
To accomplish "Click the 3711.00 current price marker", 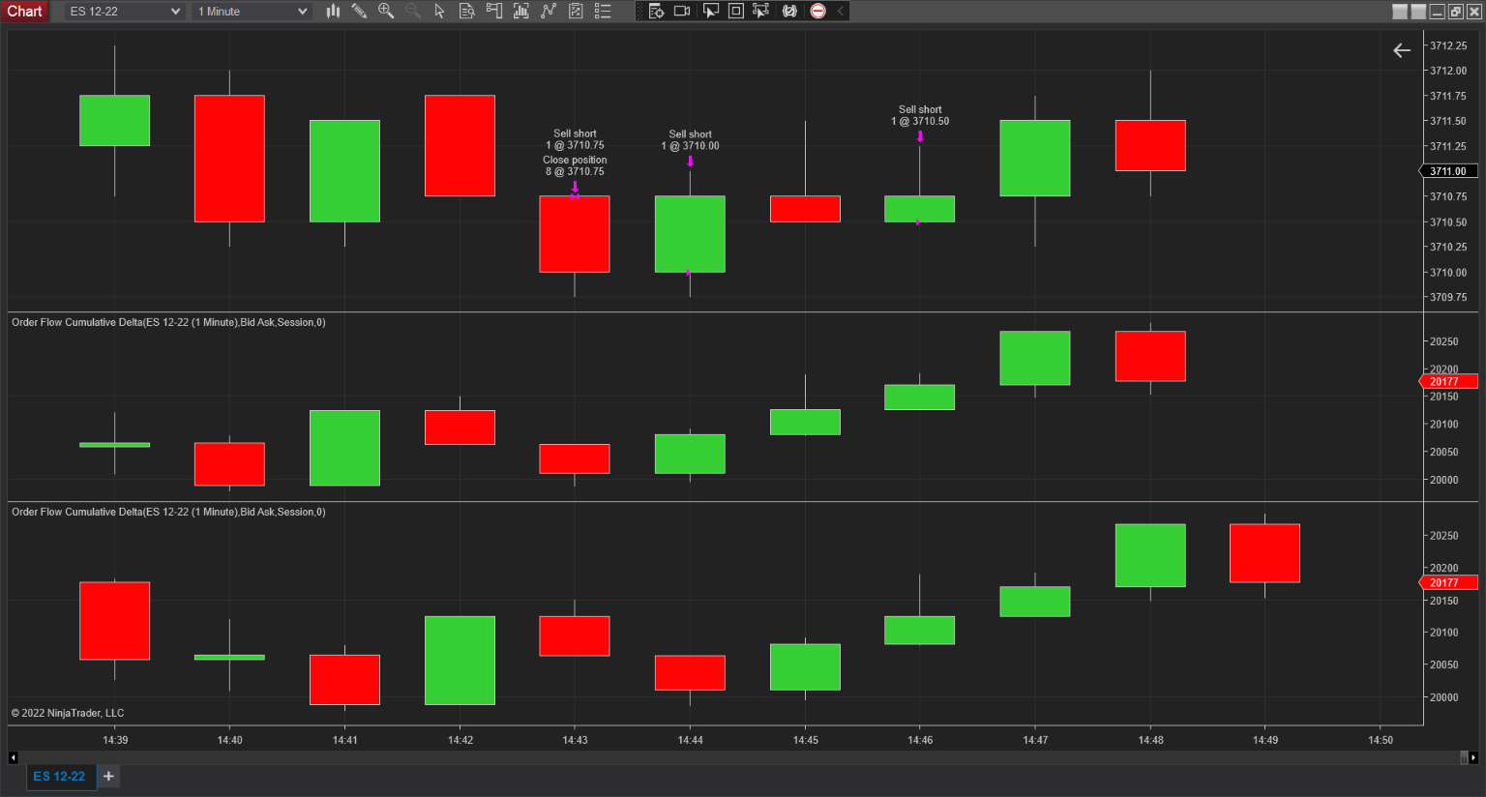I will pyautogui.click(x=1448, y=171).
